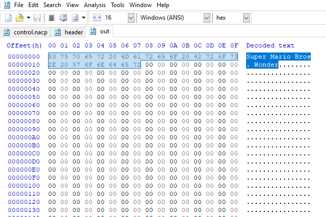Expand the Open file dropdown arrow
The width and height of the screenshot is (326, 217).
click(28, 18)
